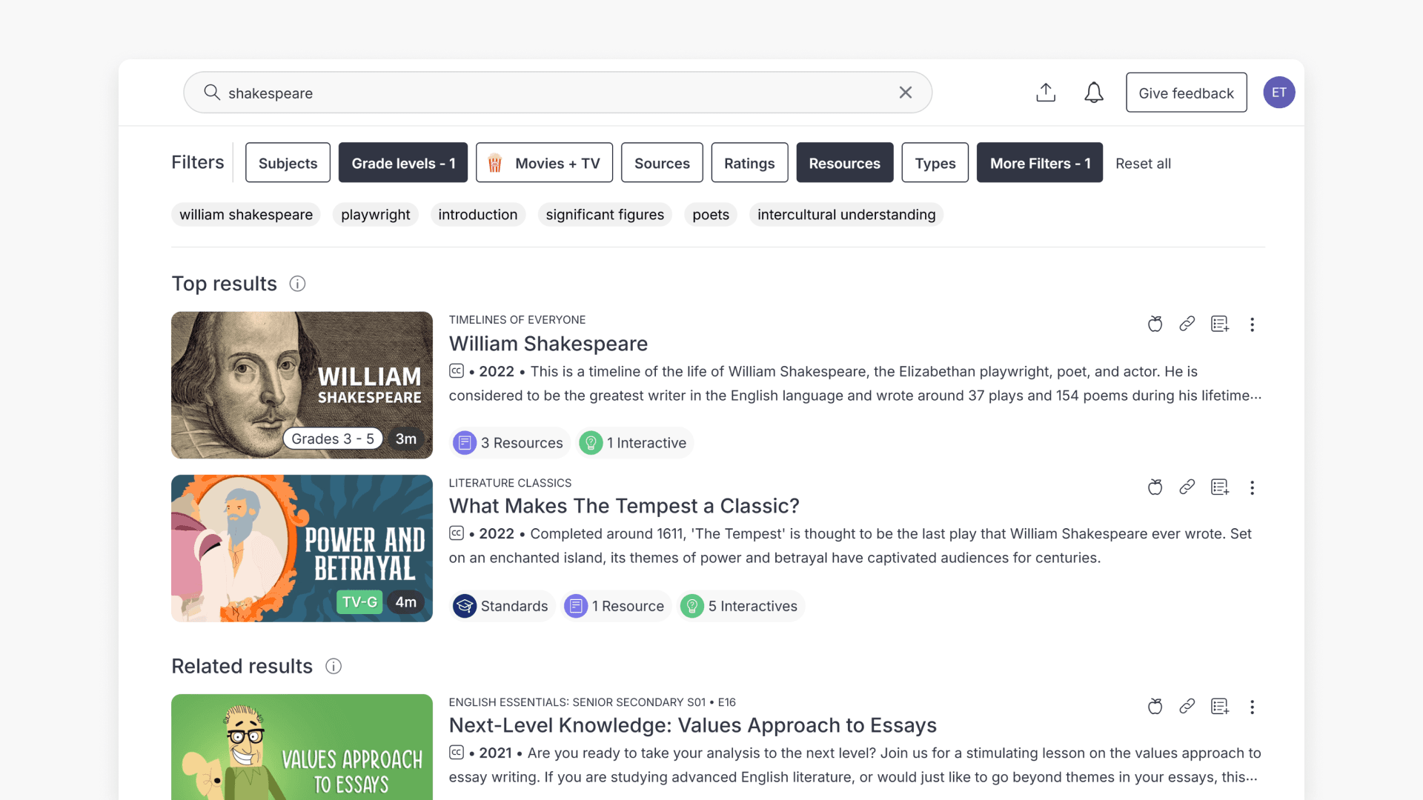Open the Ratings filter panel

click(x=749, y=163)
